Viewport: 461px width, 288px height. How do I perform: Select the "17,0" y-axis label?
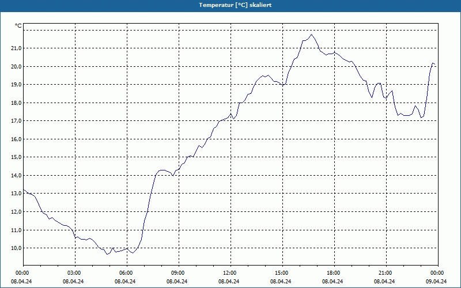pyautogui.click(x=16, y=121)
